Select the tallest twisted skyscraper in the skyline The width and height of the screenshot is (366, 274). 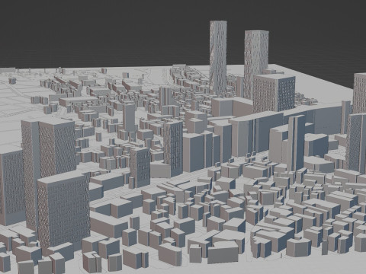point(218,58)
